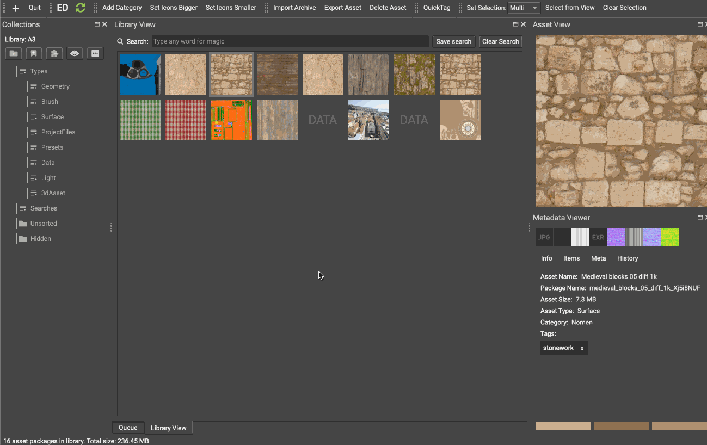Viewport: 707px width, 445px height.
Task: Click the plus icon in top toolbar
Action: point(16,8)
